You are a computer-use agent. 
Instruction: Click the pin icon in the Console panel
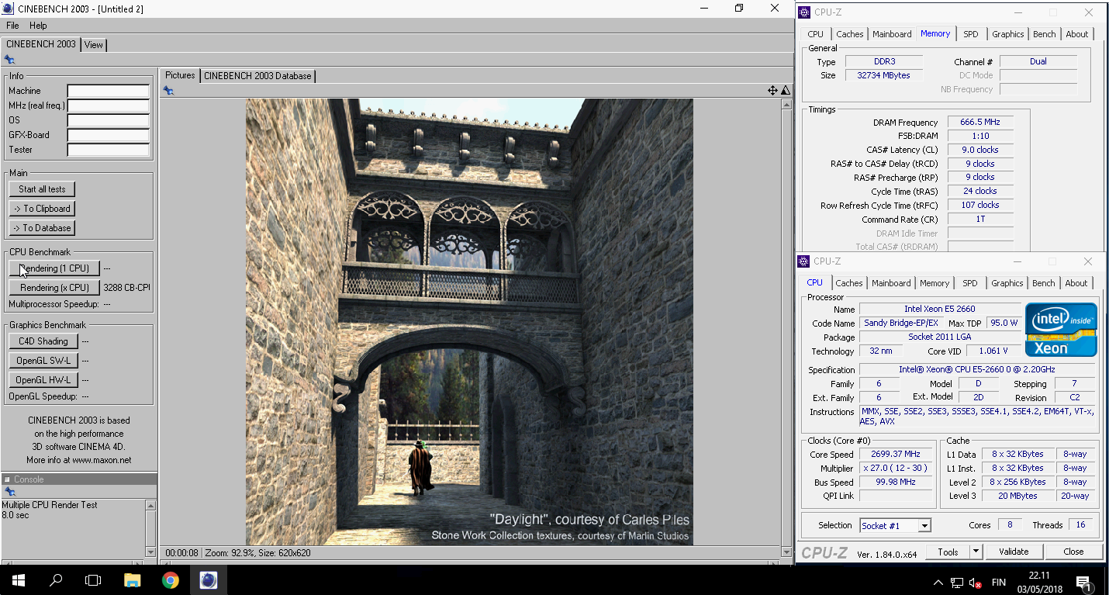[x=9, y=492]
